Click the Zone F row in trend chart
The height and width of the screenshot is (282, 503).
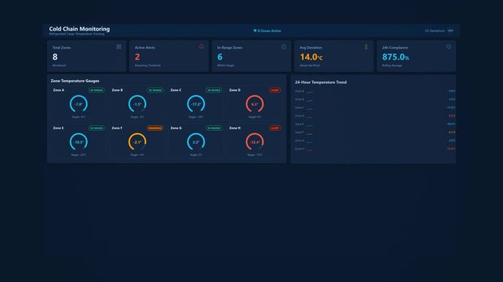pyautogui.click(x=374, y=132)
